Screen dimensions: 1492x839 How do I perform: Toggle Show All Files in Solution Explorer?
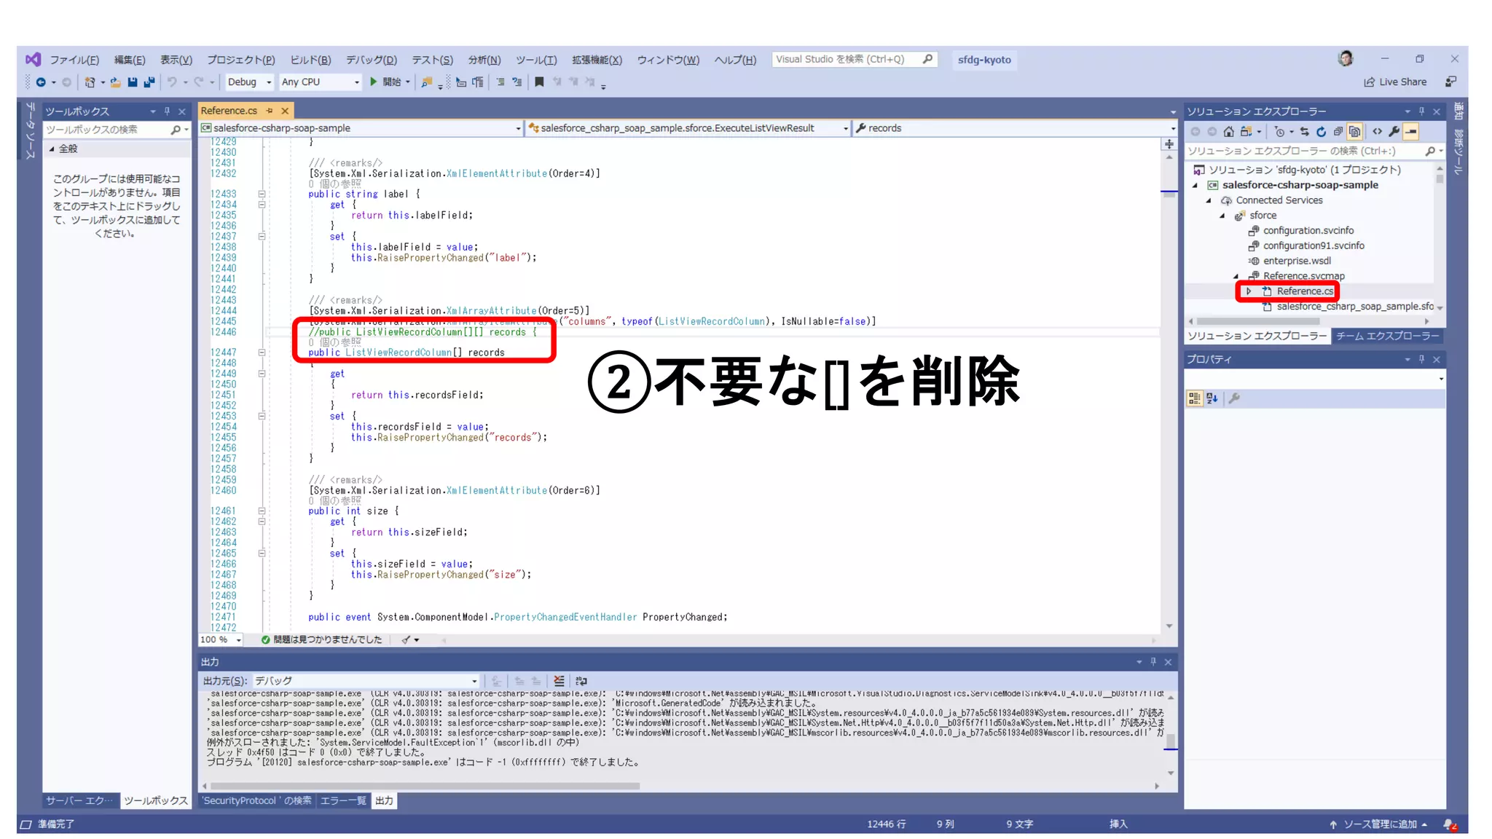[1354, 132]
